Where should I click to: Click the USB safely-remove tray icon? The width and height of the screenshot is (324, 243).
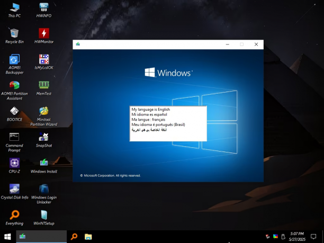pos(283,237)
